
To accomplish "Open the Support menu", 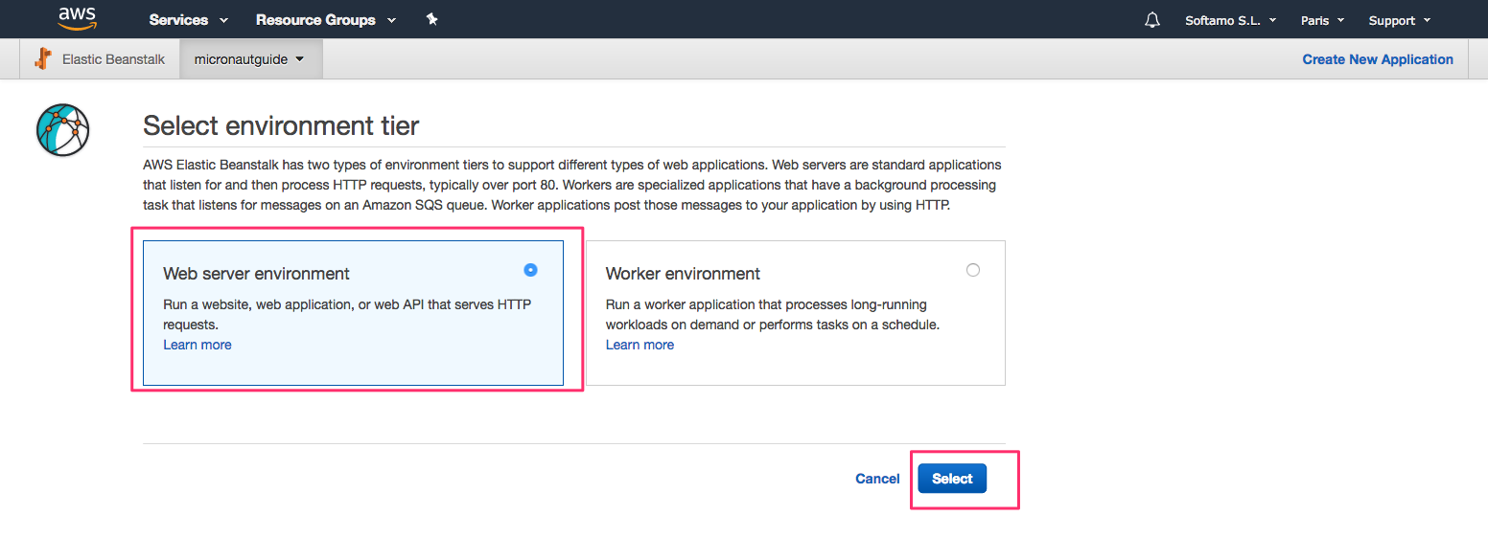I will [x=1399, y=20].
